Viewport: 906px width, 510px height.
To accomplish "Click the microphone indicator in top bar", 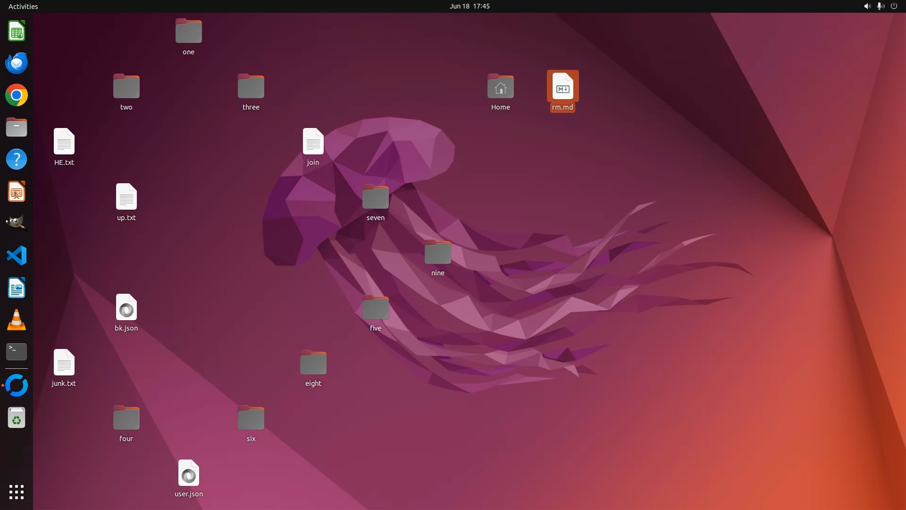I will (880, 6).
